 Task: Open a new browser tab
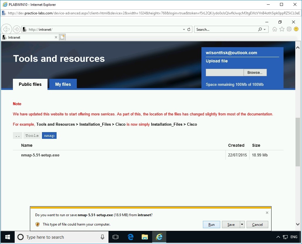tap(62, 37)
